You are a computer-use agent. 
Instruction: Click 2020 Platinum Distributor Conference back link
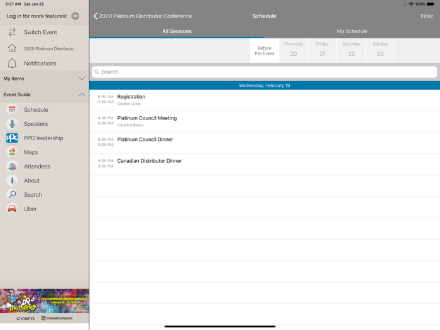pyautogui.click(x=145, y=16)
